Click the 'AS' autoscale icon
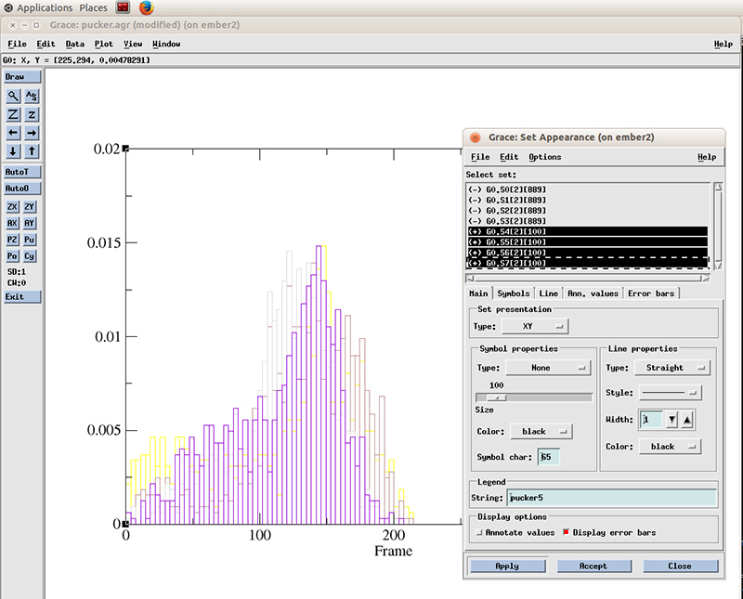The height and width of the screenshot is (599, 743). (x=32, y=96)
